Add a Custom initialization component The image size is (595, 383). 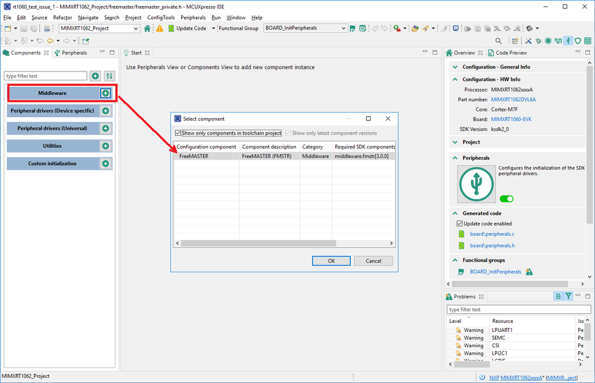105,164
